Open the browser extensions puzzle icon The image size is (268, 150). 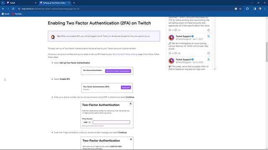pos(247,9)
